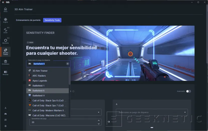208x131 pixels.
Task: Toggle the Avanzado switch
Action: pos(188,91)
